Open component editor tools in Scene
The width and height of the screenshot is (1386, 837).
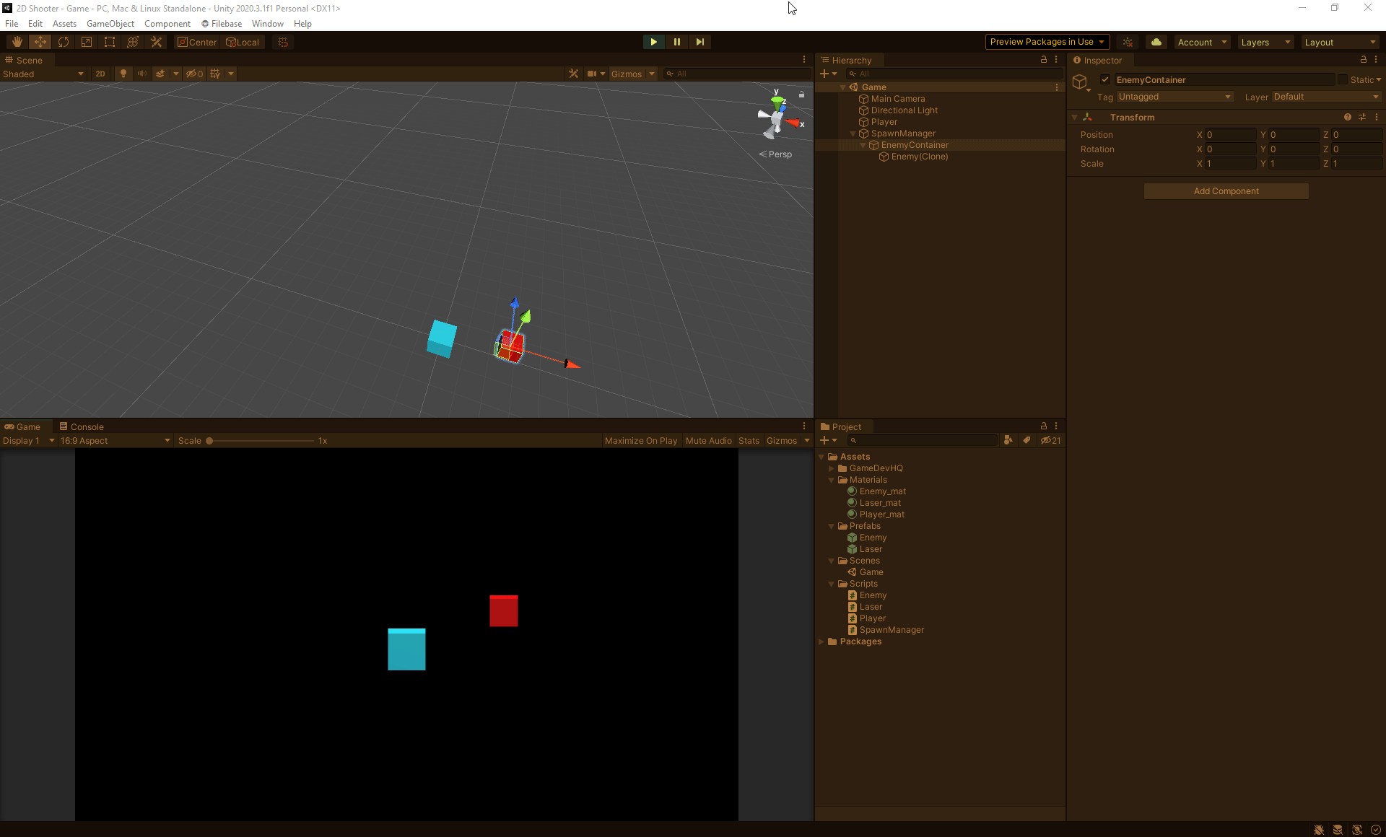click(574, 74)
